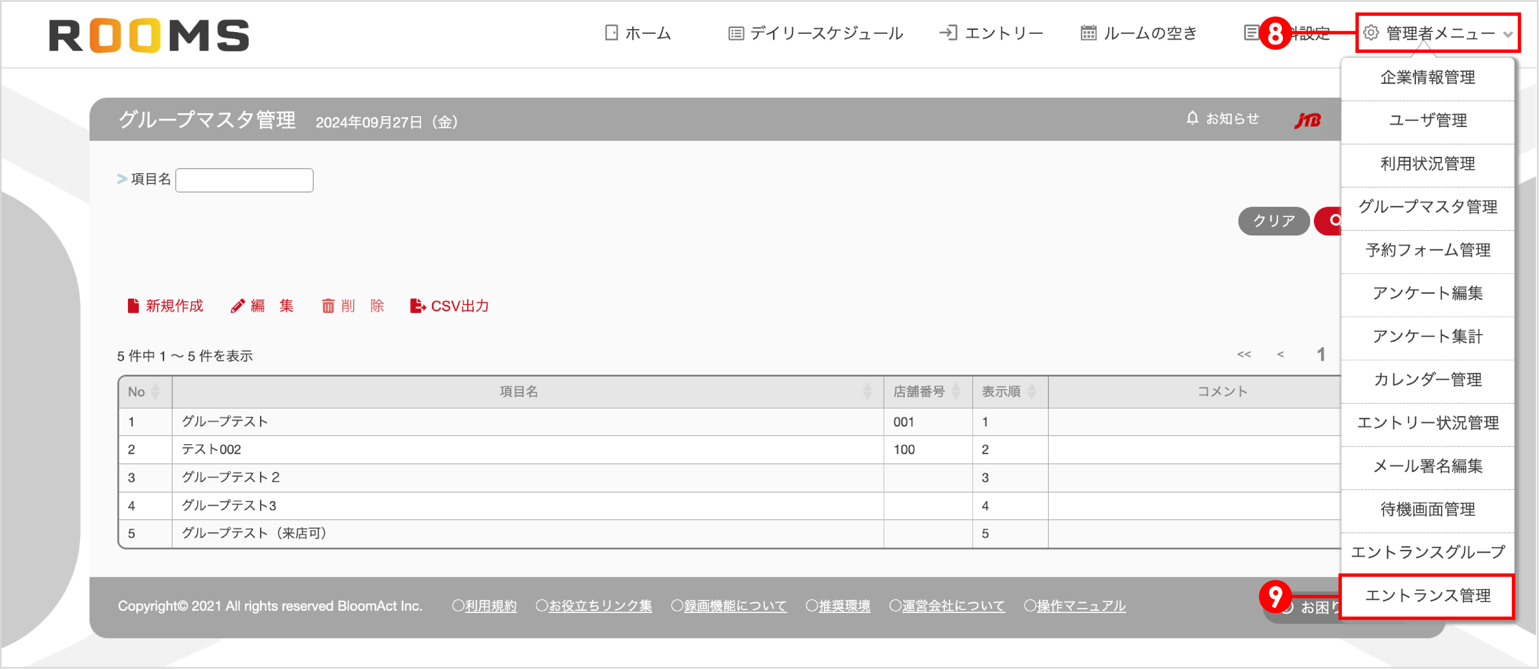The height and width of the screenshot is (669, 1539).
Task: Click the 削除 trash delete icon
Action: coord(329,306)
